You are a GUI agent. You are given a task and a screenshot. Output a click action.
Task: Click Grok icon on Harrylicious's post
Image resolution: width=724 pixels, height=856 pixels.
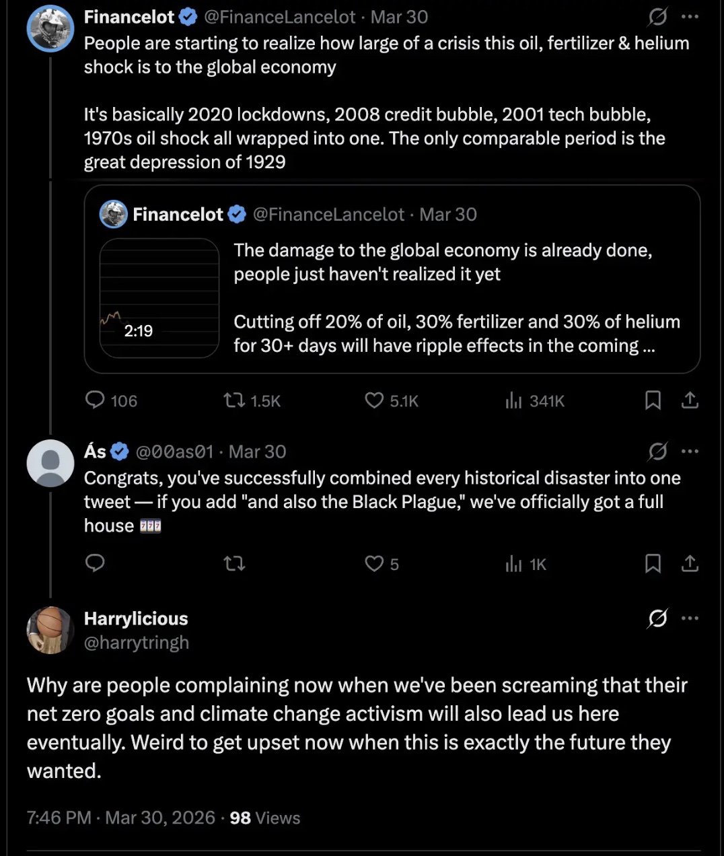(x=657, y=618)
